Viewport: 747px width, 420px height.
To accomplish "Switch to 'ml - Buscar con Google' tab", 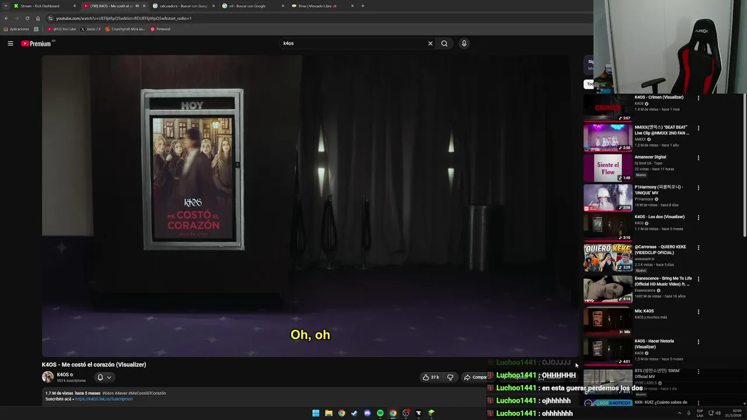I will click(252, 6).
